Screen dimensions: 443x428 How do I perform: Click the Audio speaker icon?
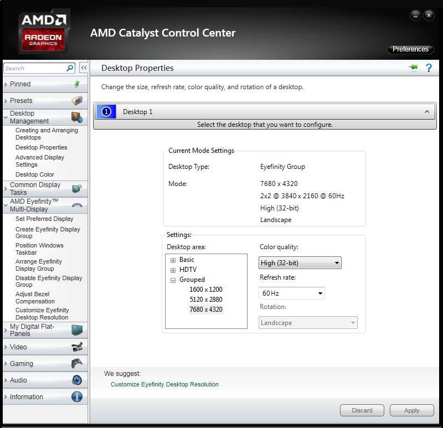pos(77,380)
